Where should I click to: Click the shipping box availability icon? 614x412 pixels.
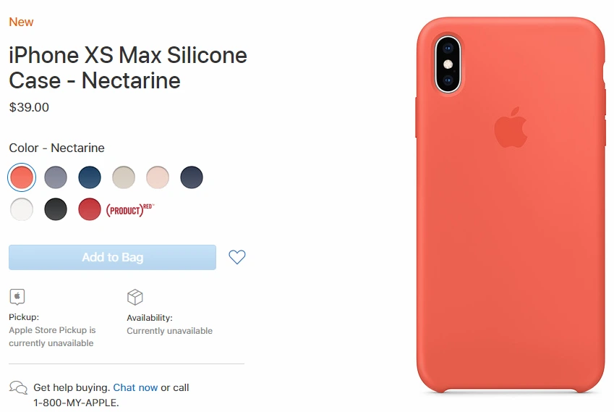coord(135,297)
